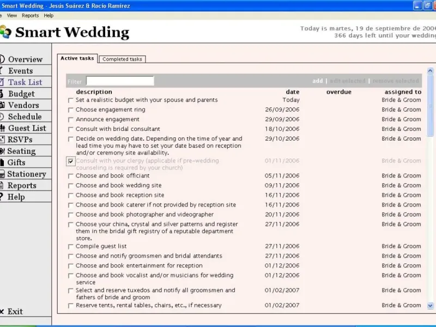This screenshot has width=436, height=327.
Task: Click the 'remove selected' link
Action: [396, 81]
